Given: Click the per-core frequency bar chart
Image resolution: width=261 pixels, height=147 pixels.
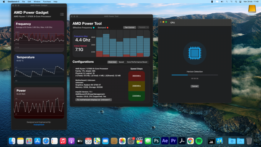Looking at the screenshot, I should coord(123,43).
